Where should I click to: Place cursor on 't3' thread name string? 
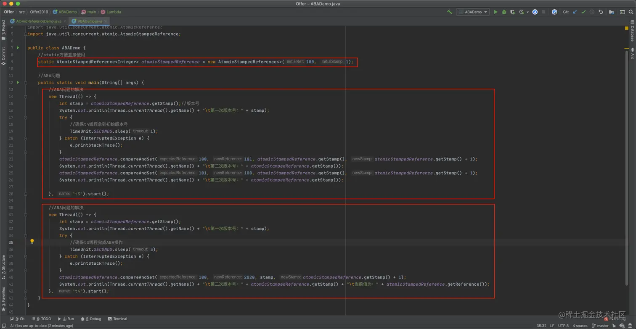[78, 194]
